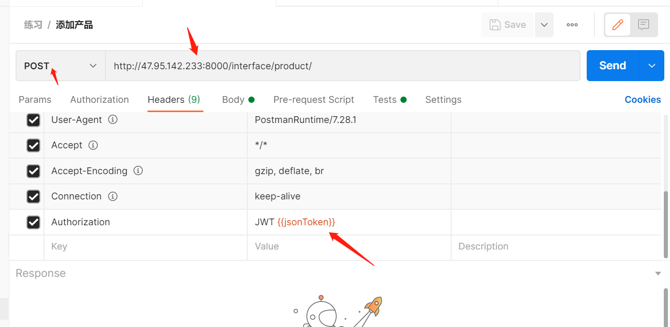Screen dimensions: 670x327
Task: Open the Cookies link
Action: click(x=643, y=100)
